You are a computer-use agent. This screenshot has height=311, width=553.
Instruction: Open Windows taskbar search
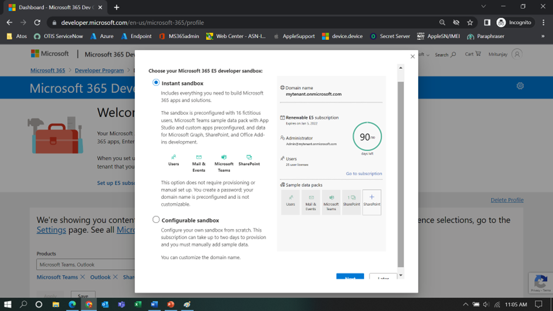coord(24,305)
